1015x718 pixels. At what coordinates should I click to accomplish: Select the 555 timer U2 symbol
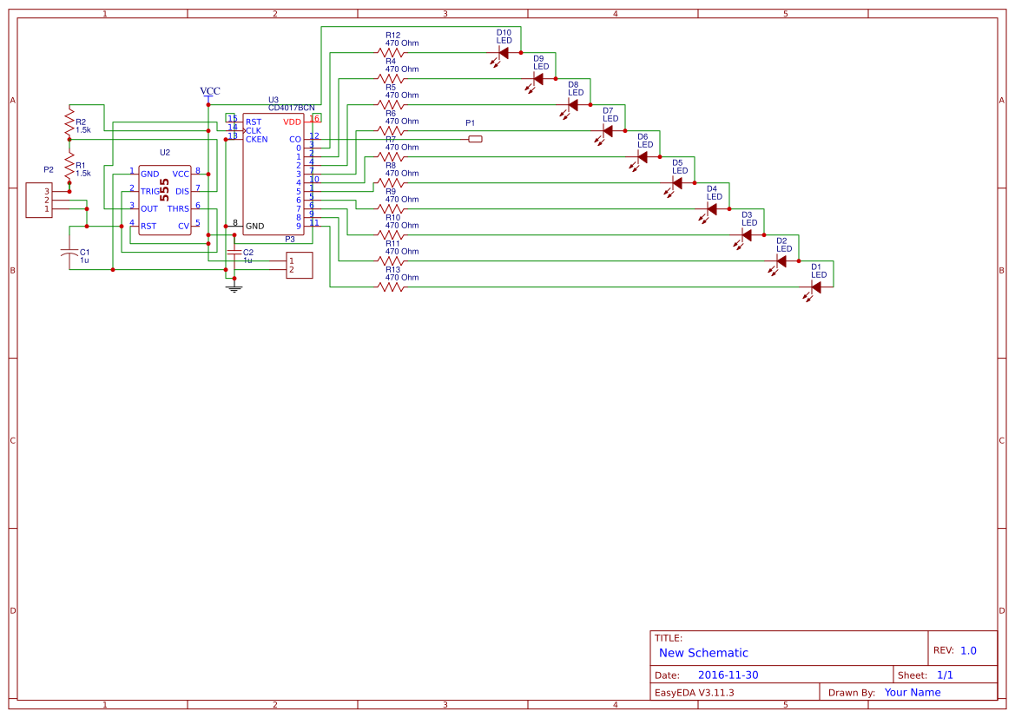[x=164, y=198]
